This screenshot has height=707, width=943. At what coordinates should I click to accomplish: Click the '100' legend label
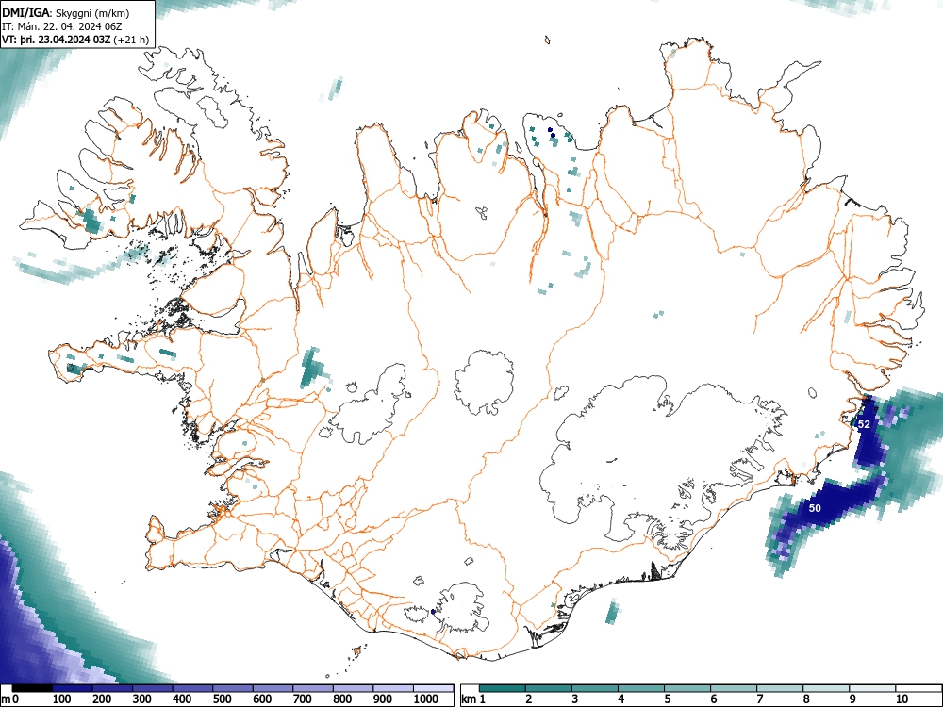point(62,699)
